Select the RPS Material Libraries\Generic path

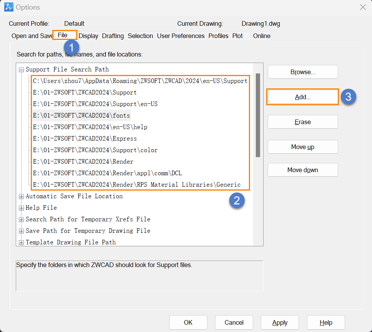point(137,184)
